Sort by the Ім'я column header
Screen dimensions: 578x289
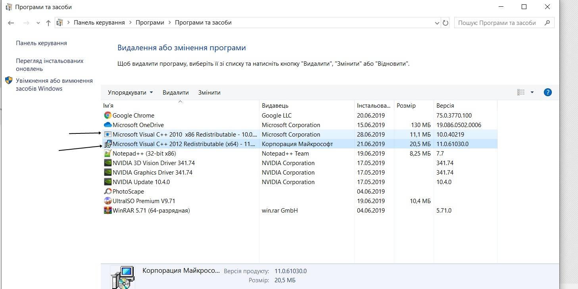pyautogui.click(x=180, y=106)
